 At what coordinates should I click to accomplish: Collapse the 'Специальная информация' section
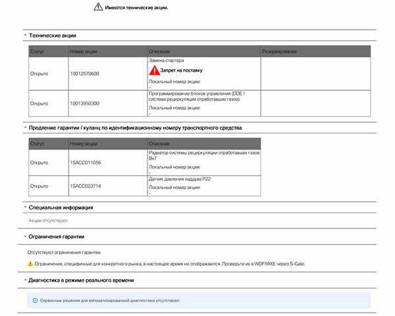coord(25,207)
